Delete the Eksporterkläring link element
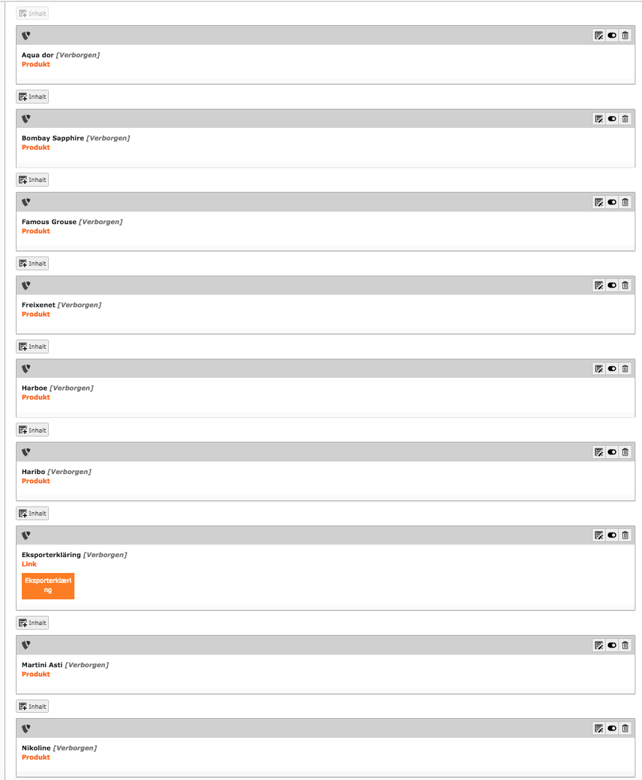 tap(626, 535)
